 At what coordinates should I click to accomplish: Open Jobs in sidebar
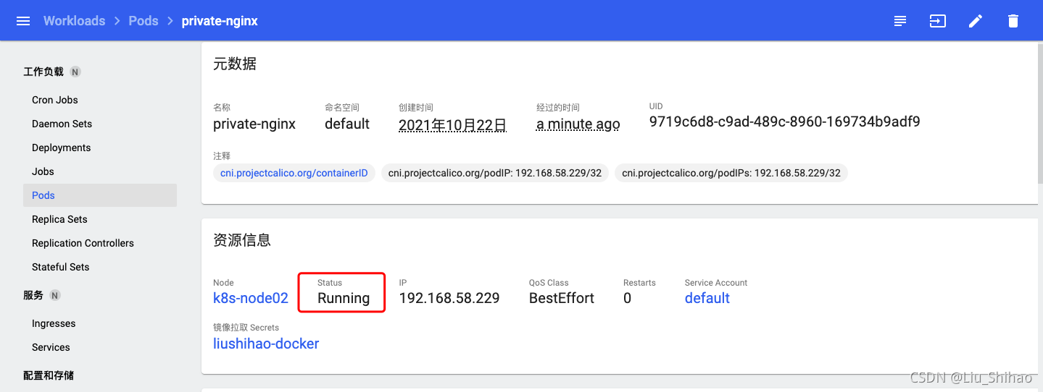[x=43, y=171]
